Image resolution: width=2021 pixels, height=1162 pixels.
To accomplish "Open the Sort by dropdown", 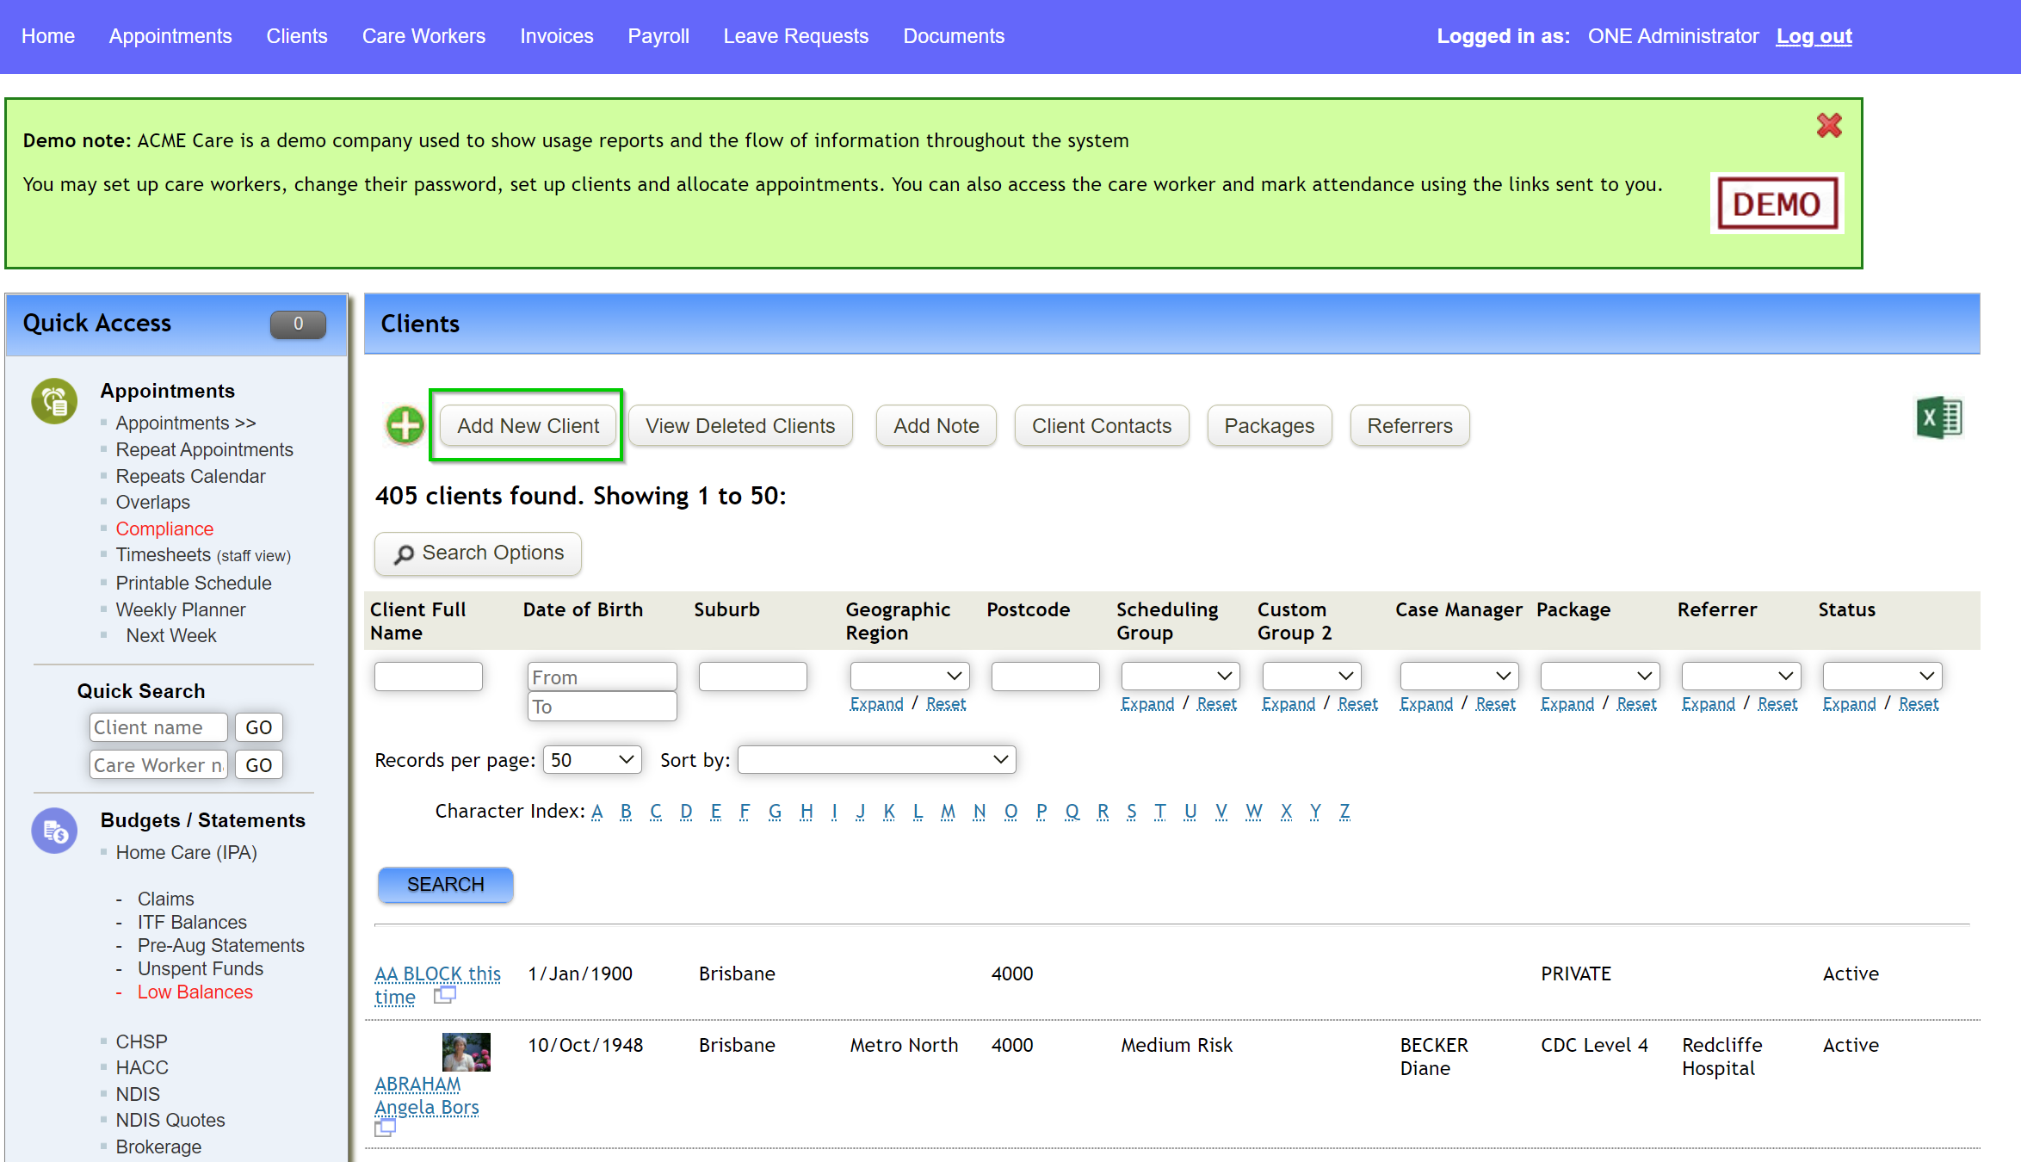I will (x=875, y=759).
